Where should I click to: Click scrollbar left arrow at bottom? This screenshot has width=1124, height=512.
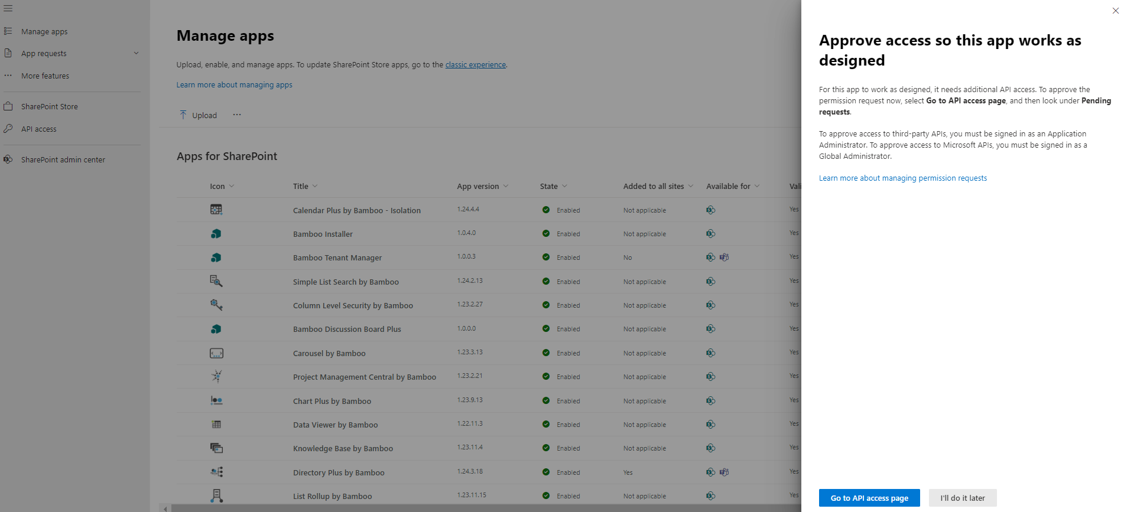pos(165,508)
